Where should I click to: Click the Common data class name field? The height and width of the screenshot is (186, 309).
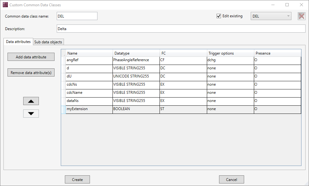pos(77,16)
